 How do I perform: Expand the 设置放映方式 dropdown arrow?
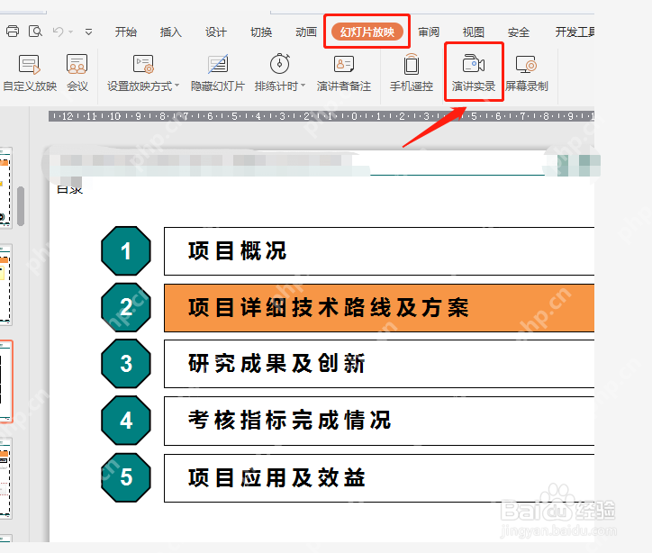point(177,86)
